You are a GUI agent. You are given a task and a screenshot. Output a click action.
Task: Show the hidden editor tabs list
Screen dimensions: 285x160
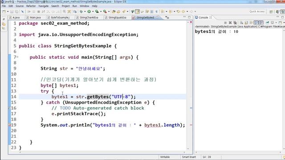click(167, 17)
